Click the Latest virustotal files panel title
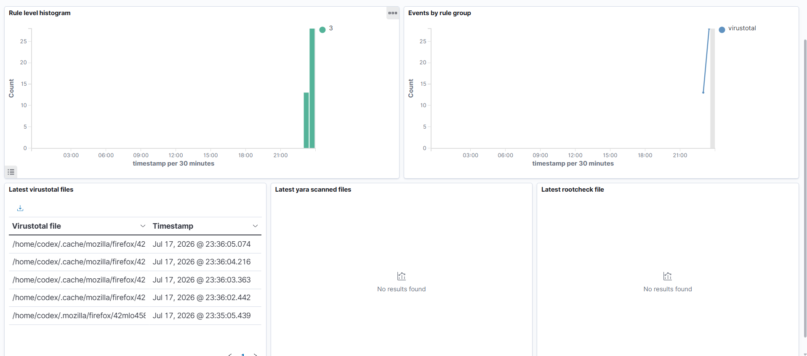This screenshot has height=356, width=807. pos(41,190)
